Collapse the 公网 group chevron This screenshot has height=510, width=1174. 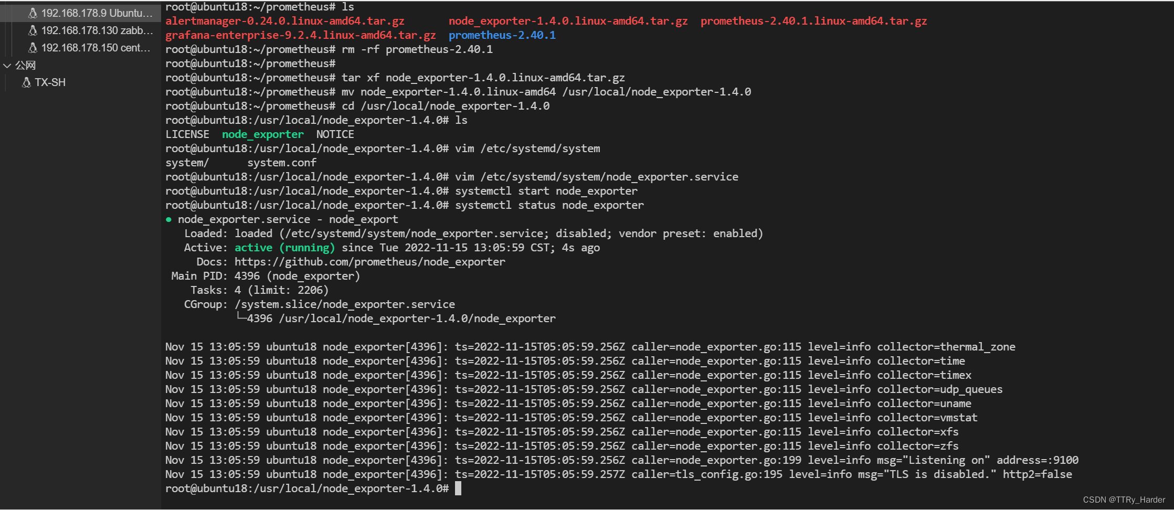point(7,66)
